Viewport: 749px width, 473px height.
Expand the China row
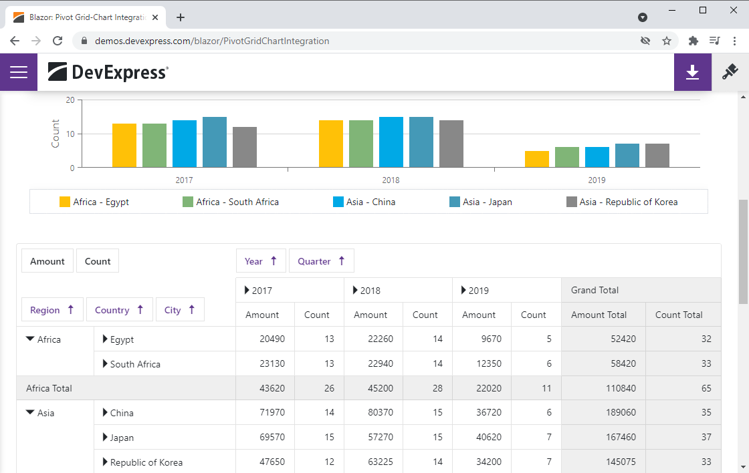105,413
